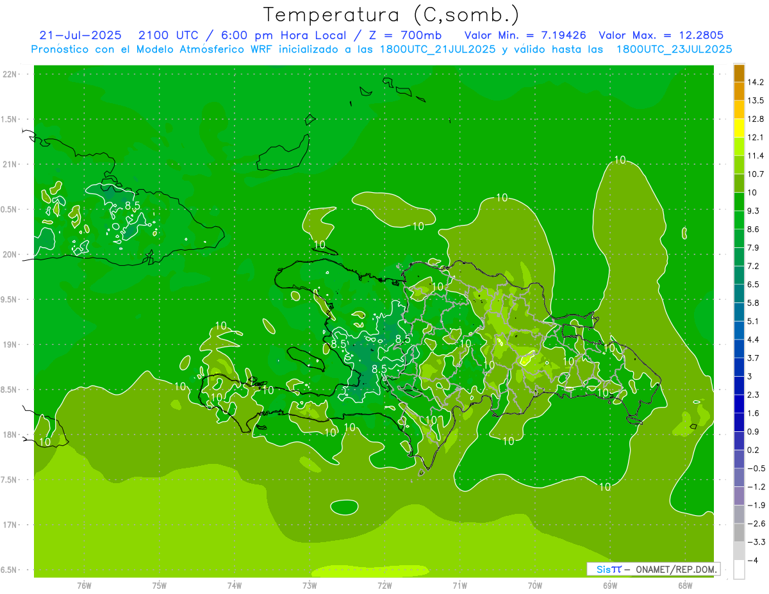The height and width of the screenshot is (594, 769).
Task: Click the '7.9' value on the color scale
Action: click(x=754, y=247)
